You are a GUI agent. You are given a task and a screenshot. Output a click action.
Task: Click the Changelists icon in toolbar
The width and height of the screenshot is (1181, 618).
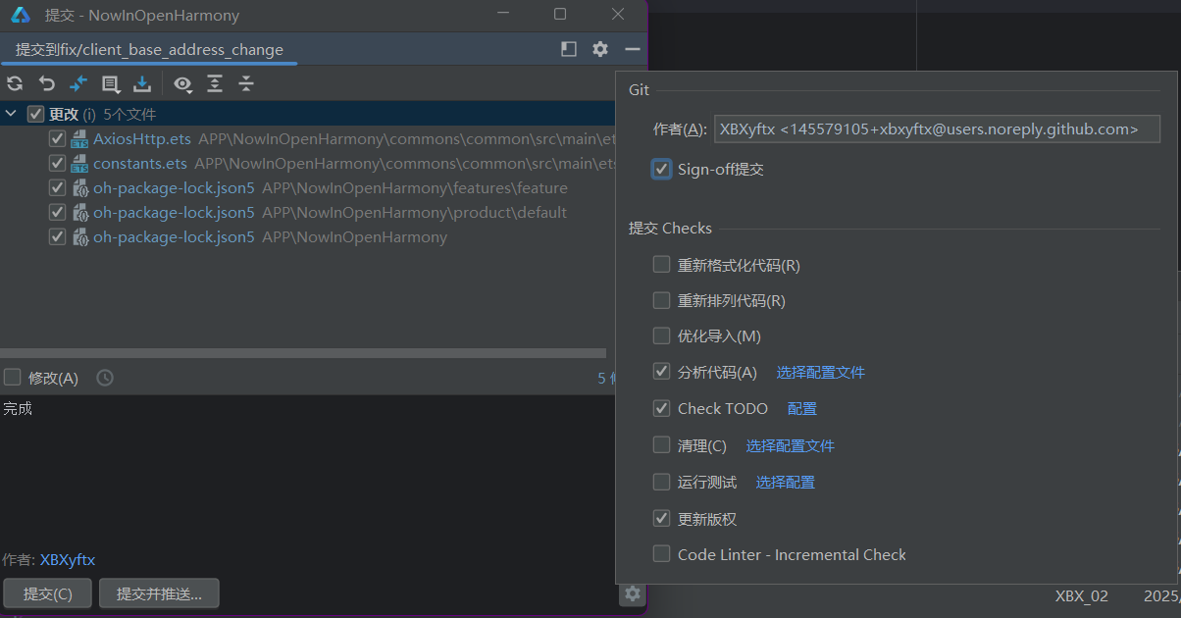point(111,84)
